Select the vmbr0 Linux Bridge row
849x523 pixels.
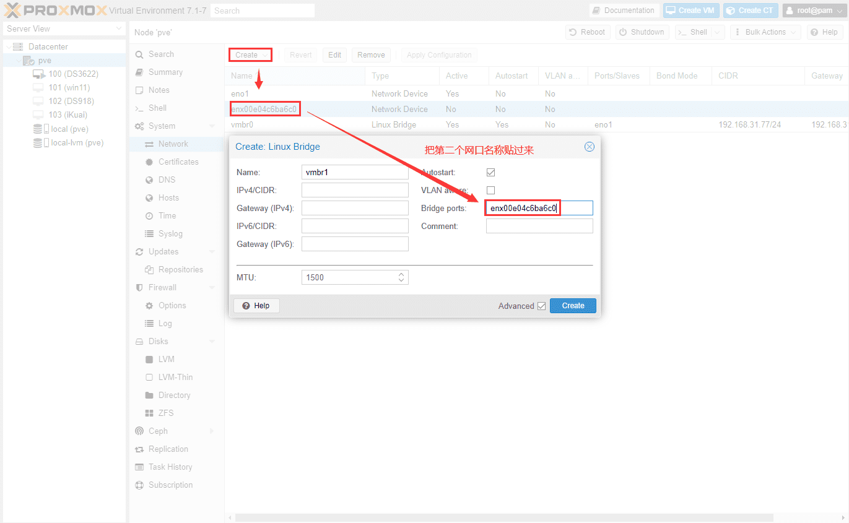[x=536, y=125]
